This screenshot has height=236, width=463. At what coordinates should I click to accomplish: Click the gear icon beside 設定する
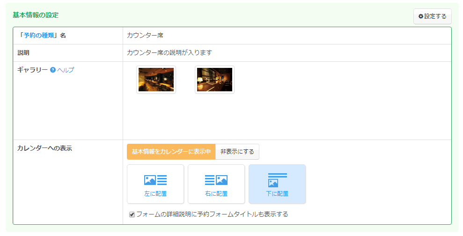click(x=420, y=16)
